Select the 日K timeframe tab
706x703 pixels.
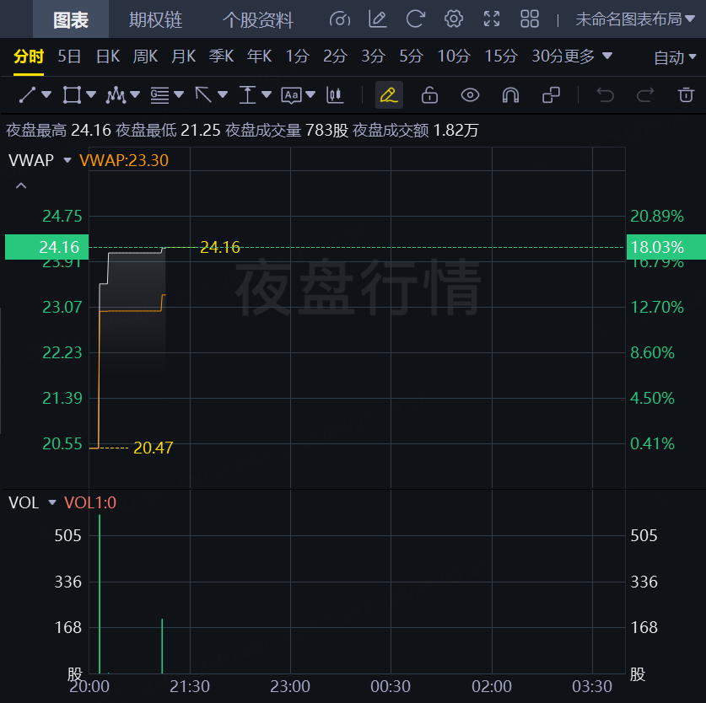[x=108, y=56]
